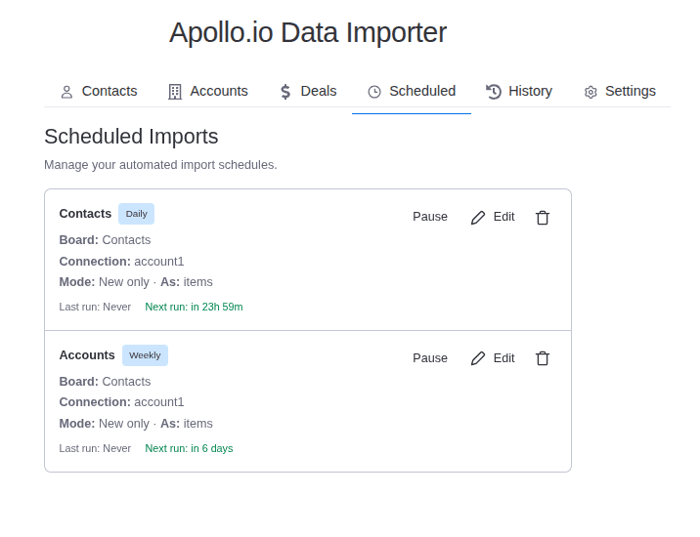Click 'Board: Contacts' in Contacts daily card

[x=105, y=240]
